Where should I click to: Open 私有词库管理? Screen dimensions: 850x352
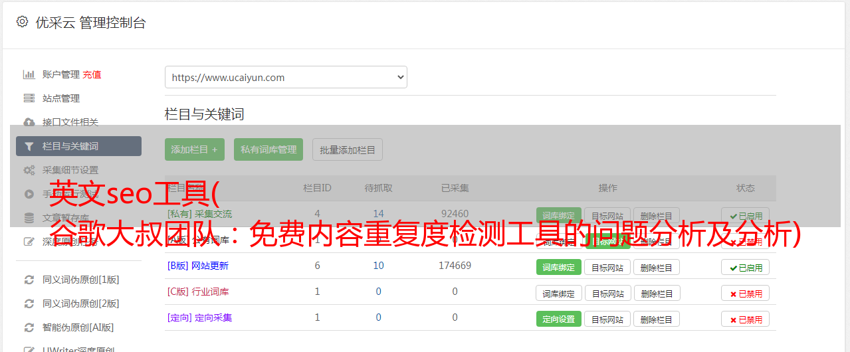268,149
